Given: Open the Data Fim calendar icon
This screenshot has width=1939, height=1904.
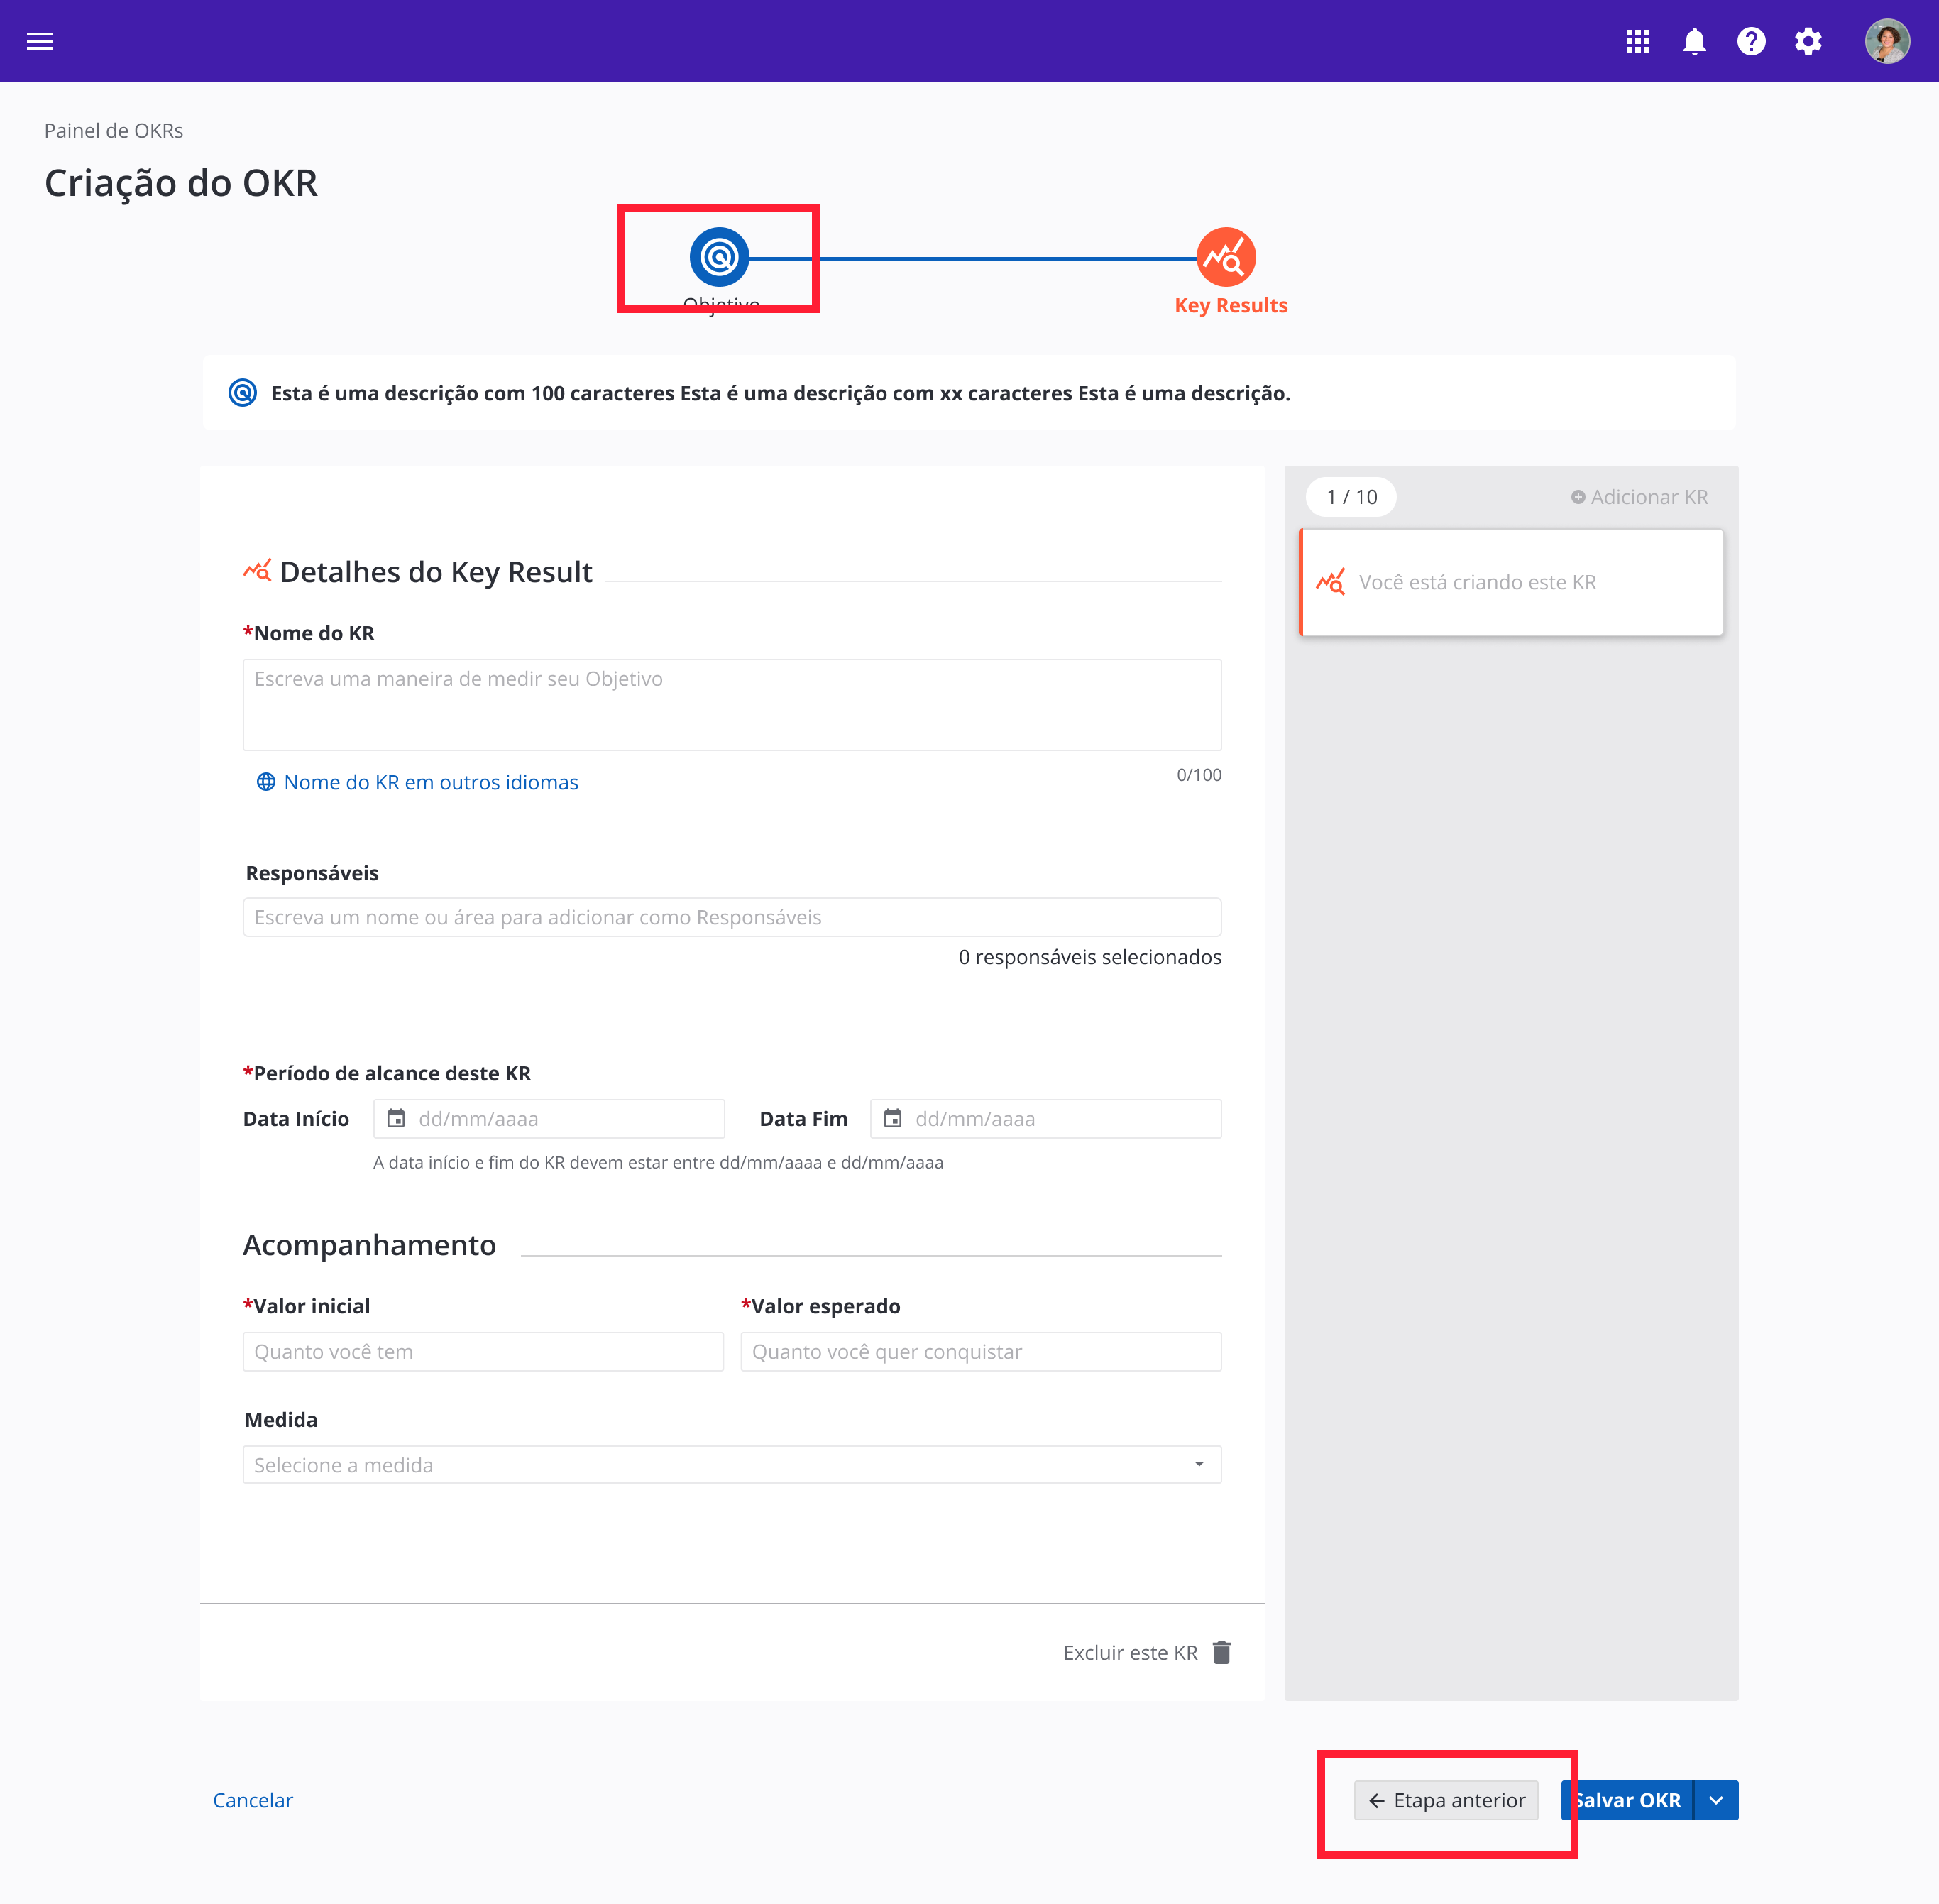Looking at the screenshot, I should pos(892,1119).
